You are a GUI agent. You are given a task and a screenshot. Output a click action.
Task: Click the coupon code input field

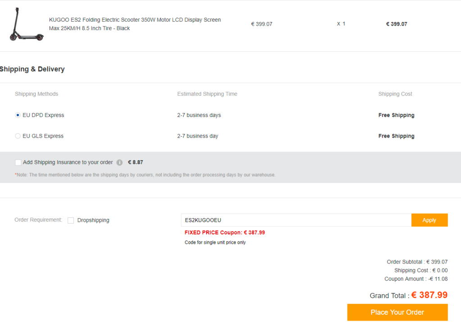click(296, 220)
